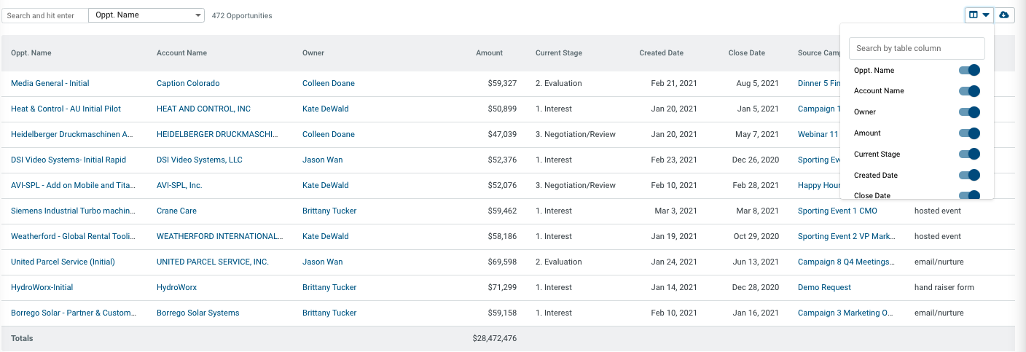Viewport: 1026px width, 352px height.
Task: Open HEAT AND CONTROL, INC account
Action: click(x=203, y=109)
